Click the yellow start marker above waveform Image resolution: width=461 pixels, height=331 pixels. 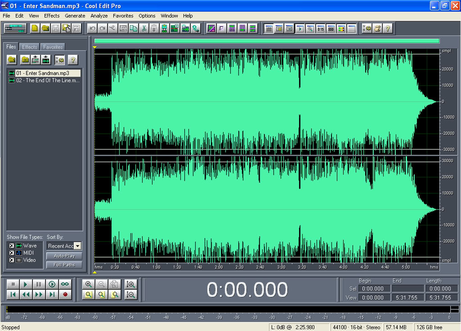point(95,47)
